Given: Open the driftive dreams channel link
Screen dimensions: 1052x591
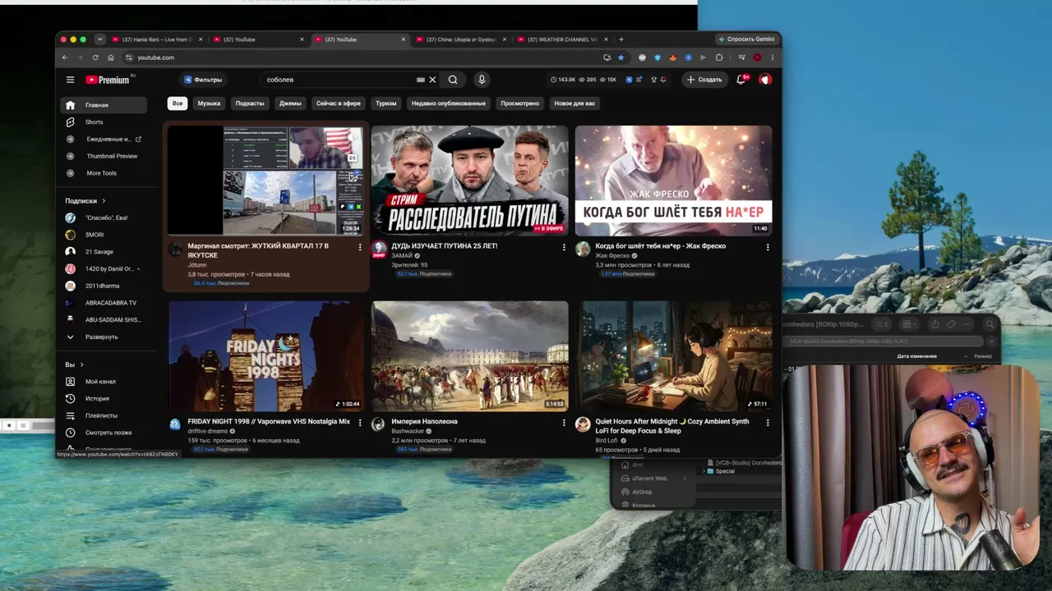Looking at the screenshot, I should click(x=209, y=431).
